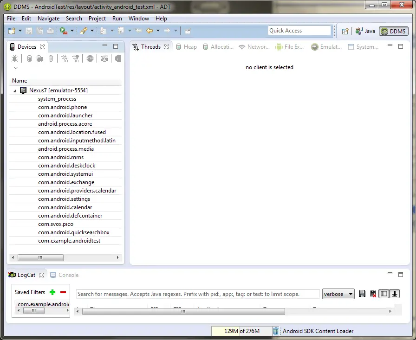Add a new LogCat filter with green plus
Screen dimensions: 416x340
point(52,292)
